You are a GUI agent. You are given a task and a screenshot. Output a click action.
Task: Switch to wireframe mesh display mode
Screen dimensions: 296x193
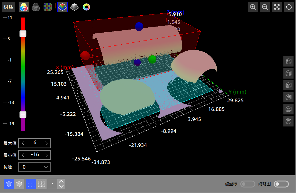tap(41, 184)
